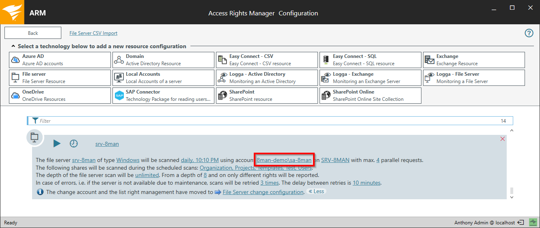Screen dimensions: 540x228
Task: Click the srv-8man link in the description sentence
Action: (x=84, y=160)
